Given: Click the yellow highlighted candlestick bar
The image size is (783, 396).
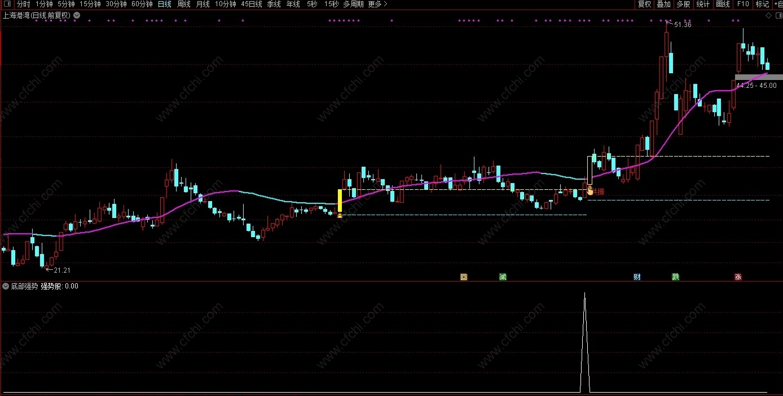Looking at the screenshot, I should click(x=340, y=201).
